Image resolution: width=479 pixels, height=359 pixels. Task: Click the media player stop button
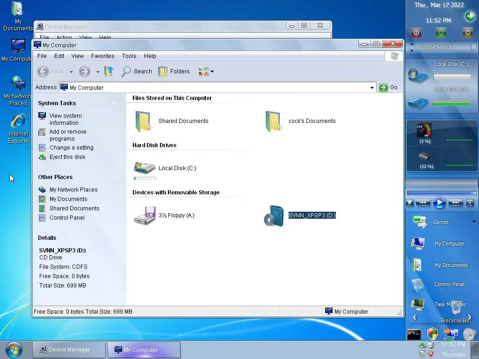[x=410, y=203]
